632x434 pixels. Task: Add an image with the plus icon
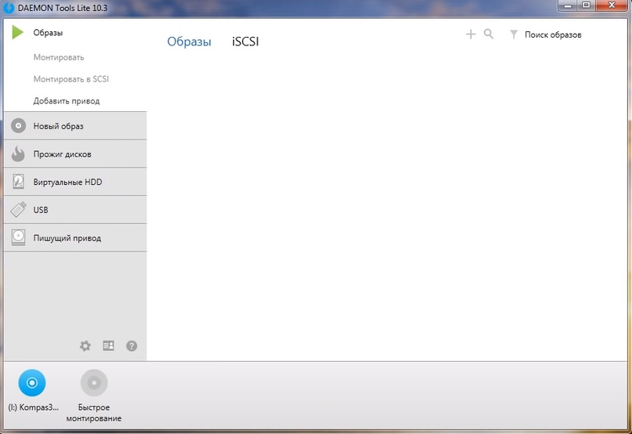(x=471, y=34)
